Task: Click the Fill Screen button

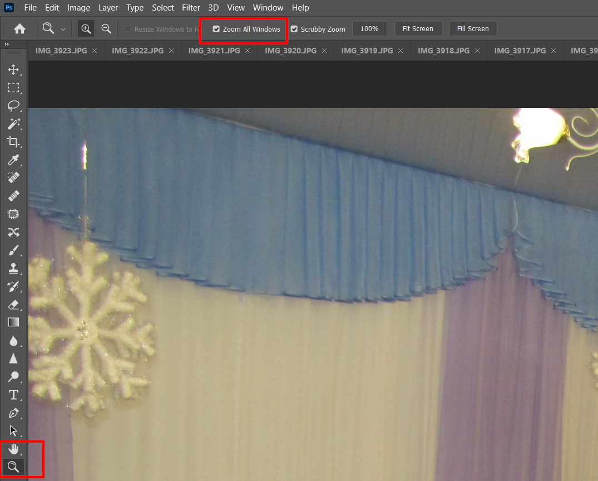Action: click(x=473, y=28)
